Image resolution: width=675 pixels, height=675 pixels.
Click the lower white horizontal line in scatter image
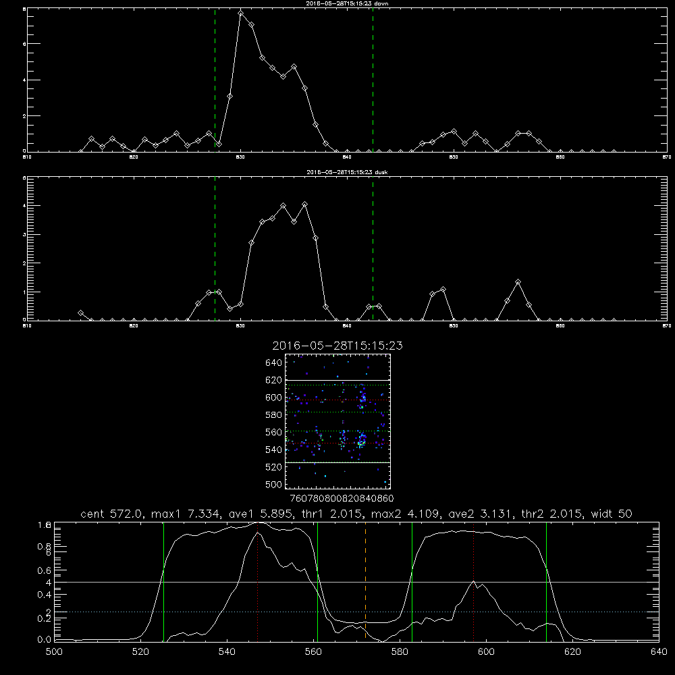337,463
